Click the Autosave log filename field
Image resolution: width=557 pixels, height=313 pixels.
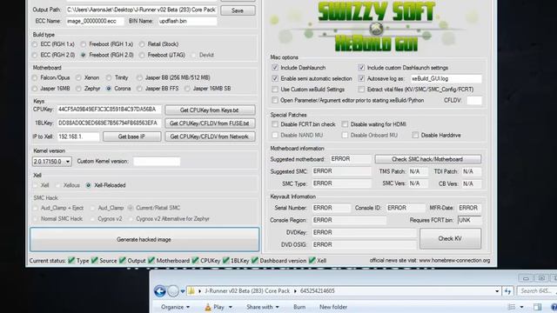click(446, 79)
